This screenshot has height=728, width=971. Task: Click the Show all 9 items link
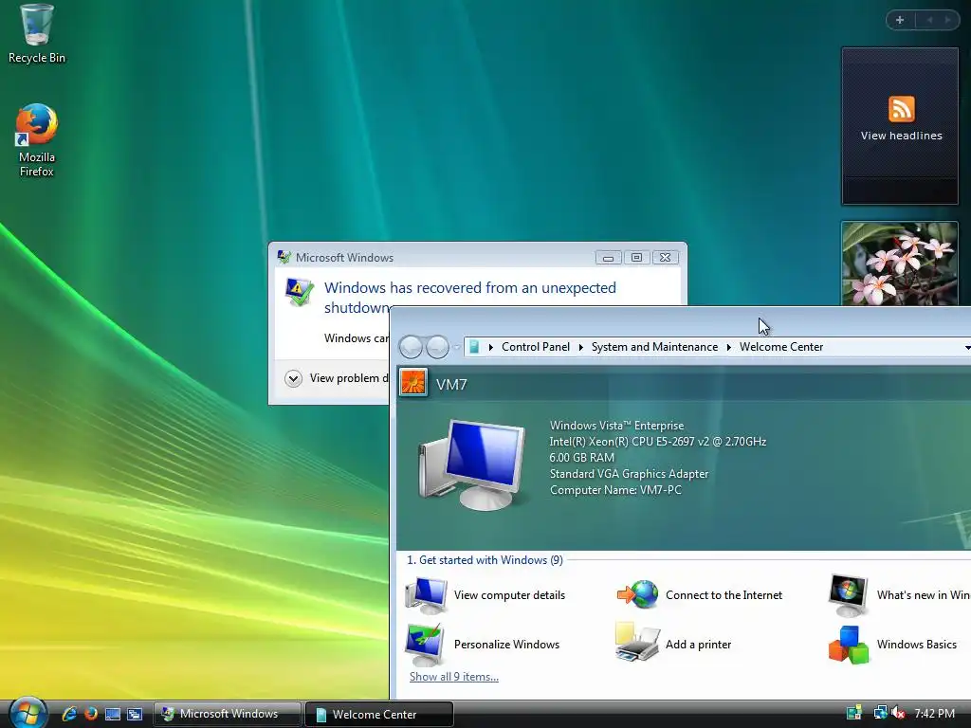pos(454,677)
